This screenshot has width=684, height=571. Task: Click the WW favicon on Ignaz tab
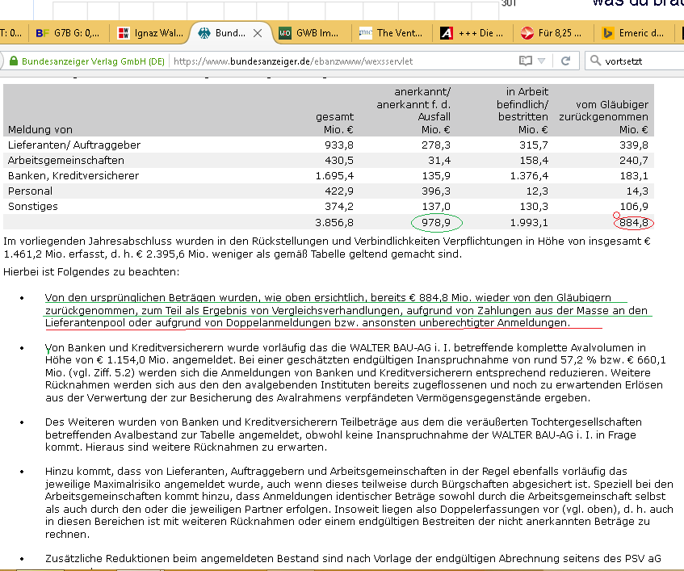(x=124, y=33)
